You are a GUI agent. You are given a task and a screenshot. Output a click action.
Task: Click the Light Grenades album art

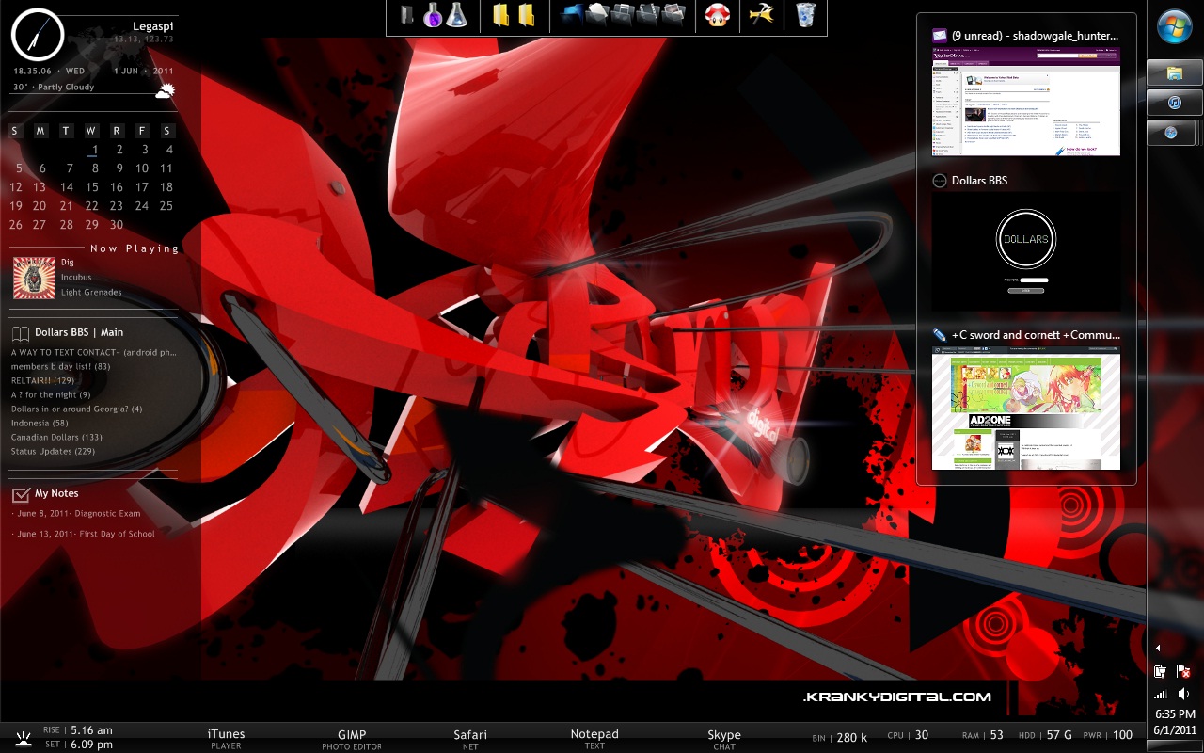(x=34, y=278)
